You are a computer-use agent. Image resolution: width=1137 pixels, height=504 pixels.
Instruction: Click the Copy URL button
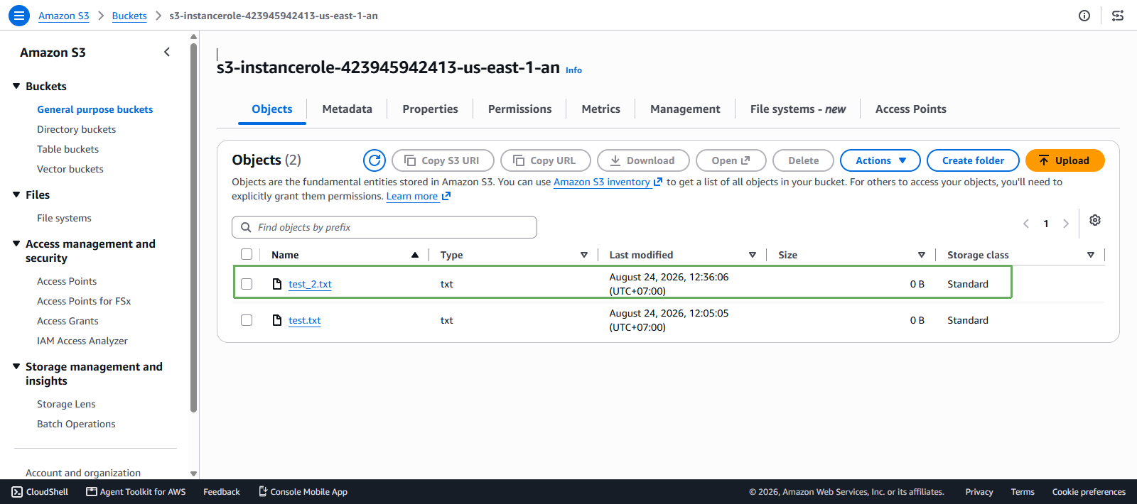click(x=546, y=160)
